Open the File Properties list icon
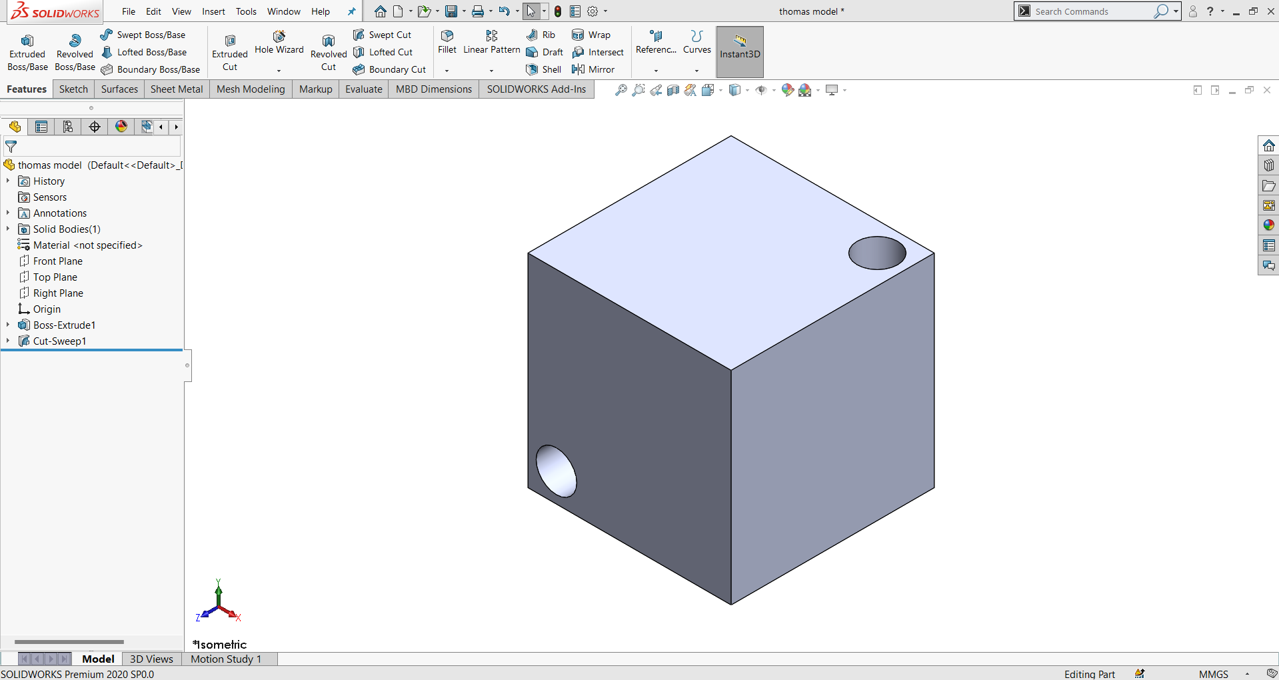This screenshot has height=680, width=1279. click(x=575, y=11)
